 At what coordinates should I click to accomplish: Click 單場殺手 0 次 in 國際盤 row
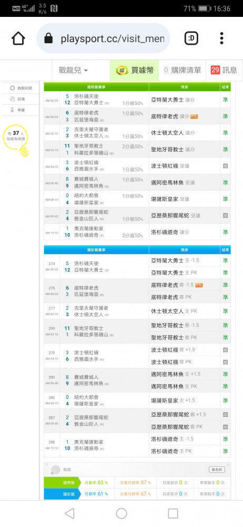(x=212, y=483)
